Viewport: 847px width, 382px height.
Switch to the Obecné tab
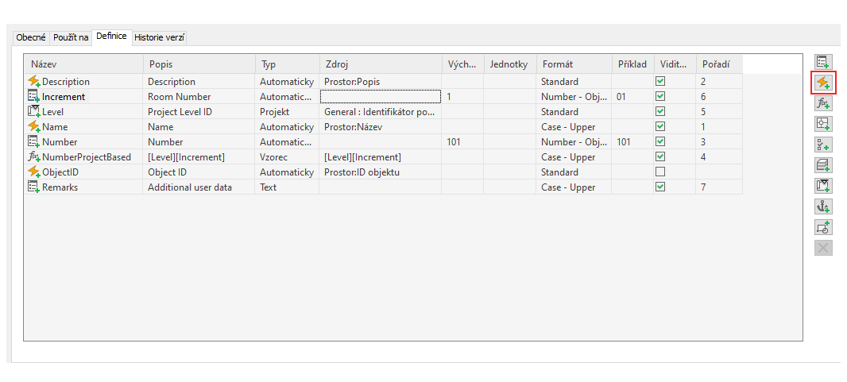31,37
